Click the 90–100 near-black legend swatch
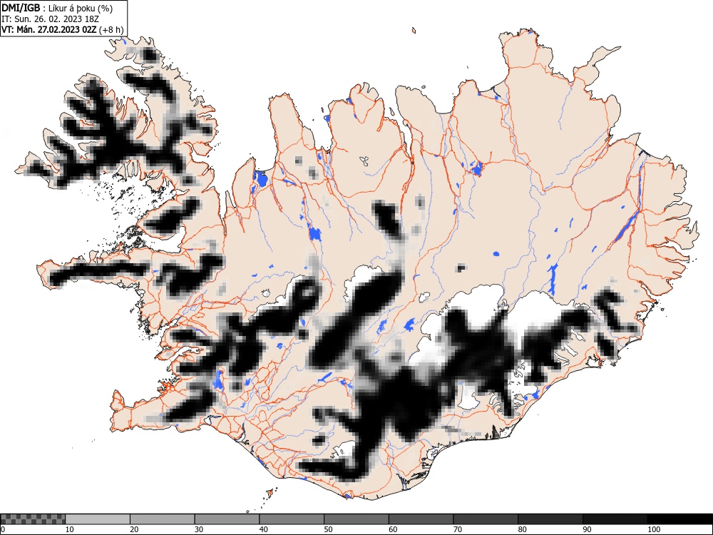The width and height of the screenshot is (713, 535). click(x=615, y=519)
